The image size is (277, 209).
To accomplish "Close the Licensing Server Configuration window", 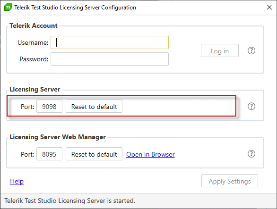I will pyautogui.click(x=269, y=7).
